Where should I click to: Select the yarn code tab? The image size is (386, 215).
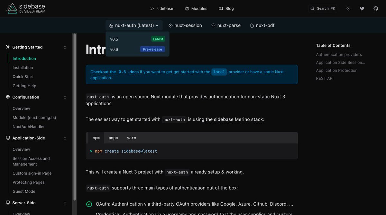(x=132, y=138)
